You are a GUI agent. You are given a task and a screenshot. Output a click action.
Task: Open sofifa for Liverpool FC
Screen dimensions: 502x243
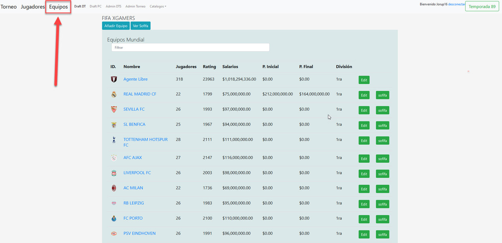(382, 174)
